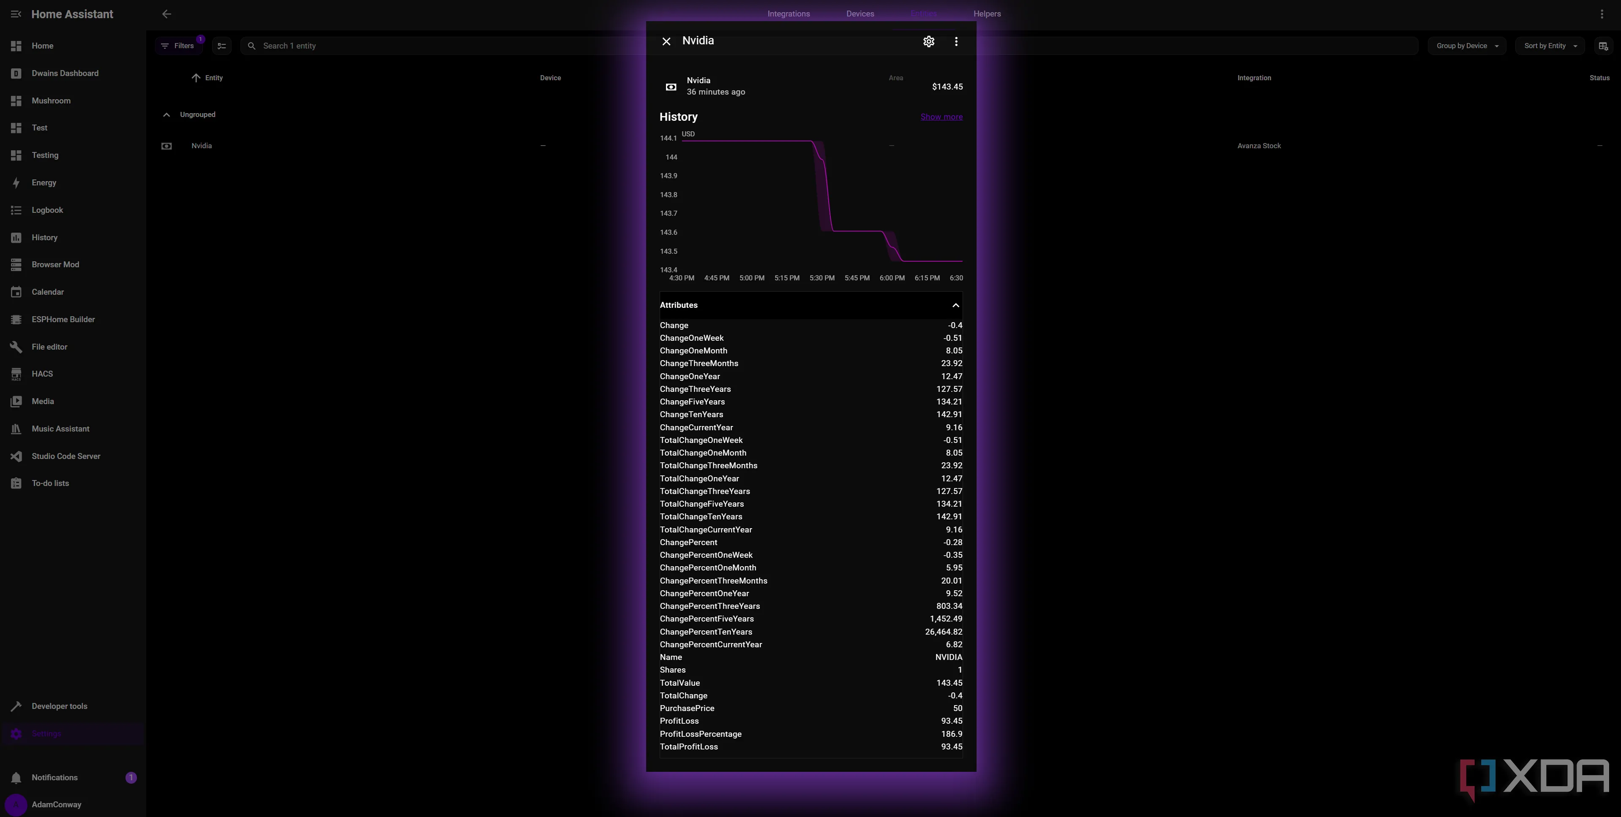
Task: Open Notifications panel
Action: [73, 778]
